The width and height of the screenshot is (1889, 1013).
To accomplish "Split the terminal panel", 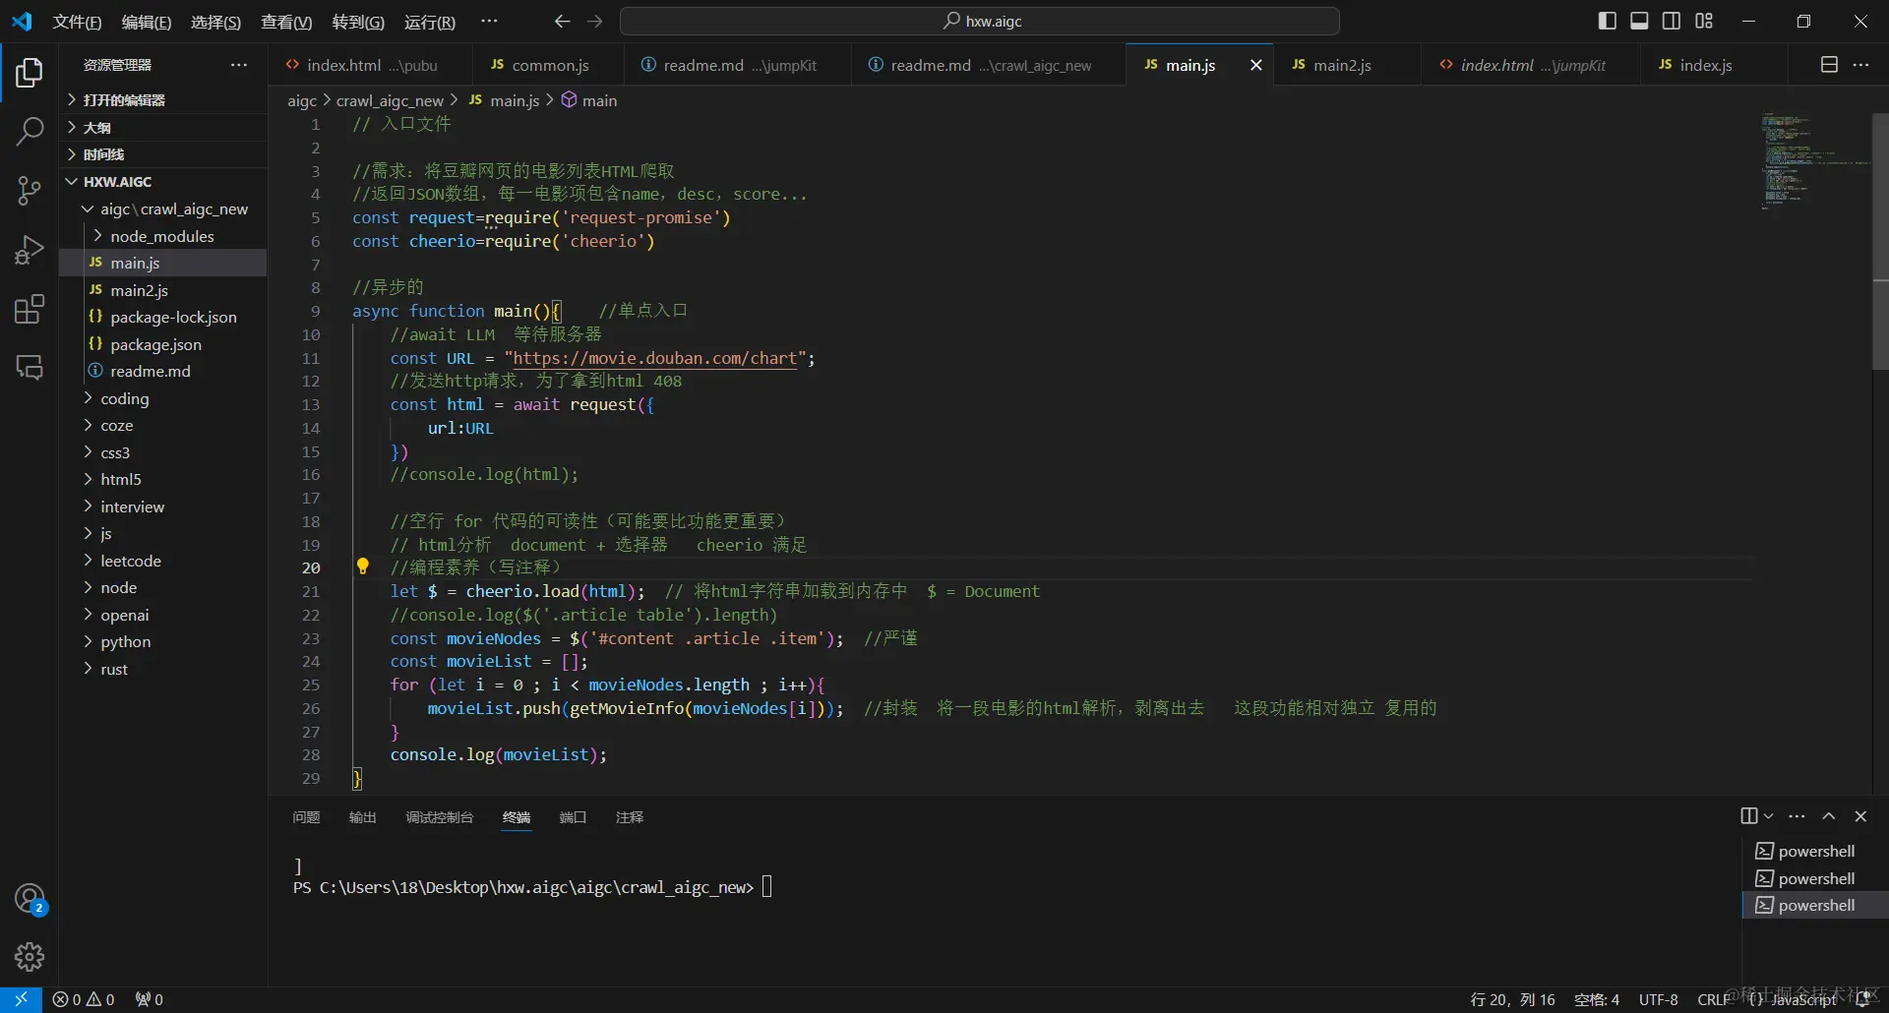I will [x=1749, y=816].
